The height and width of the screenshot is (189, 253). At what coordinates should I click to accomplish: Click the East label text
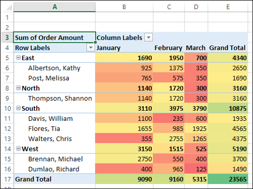coord(28,58)
